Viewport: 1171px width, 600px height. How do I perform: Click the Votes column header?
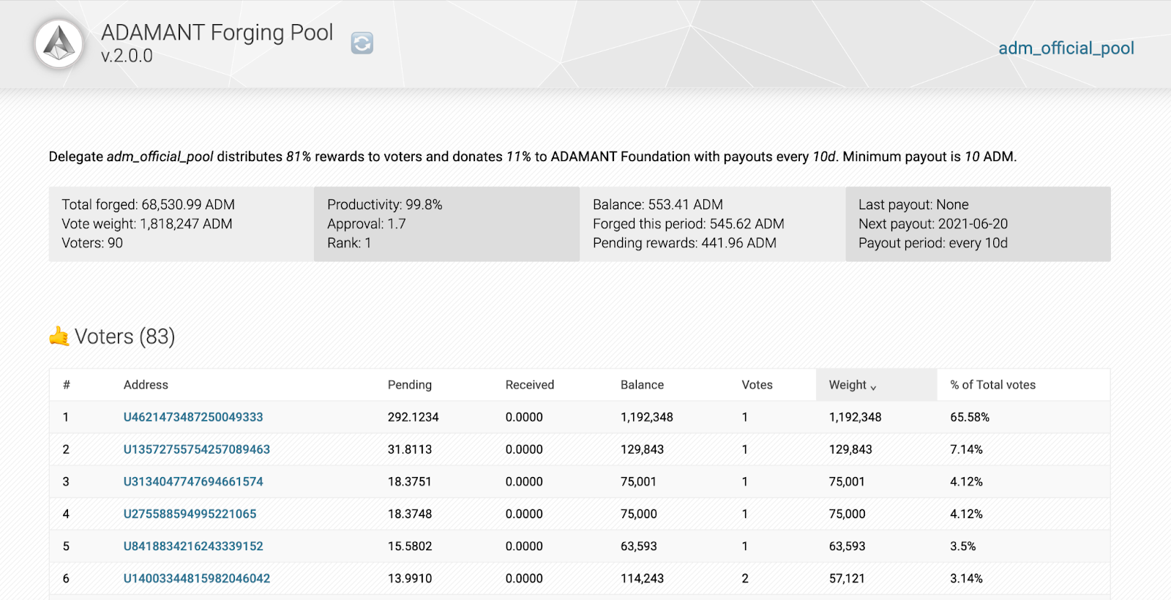(x=757, y=385)
